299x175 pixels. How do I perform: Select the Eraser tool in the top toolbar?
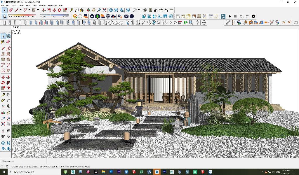tap(11, 10)
